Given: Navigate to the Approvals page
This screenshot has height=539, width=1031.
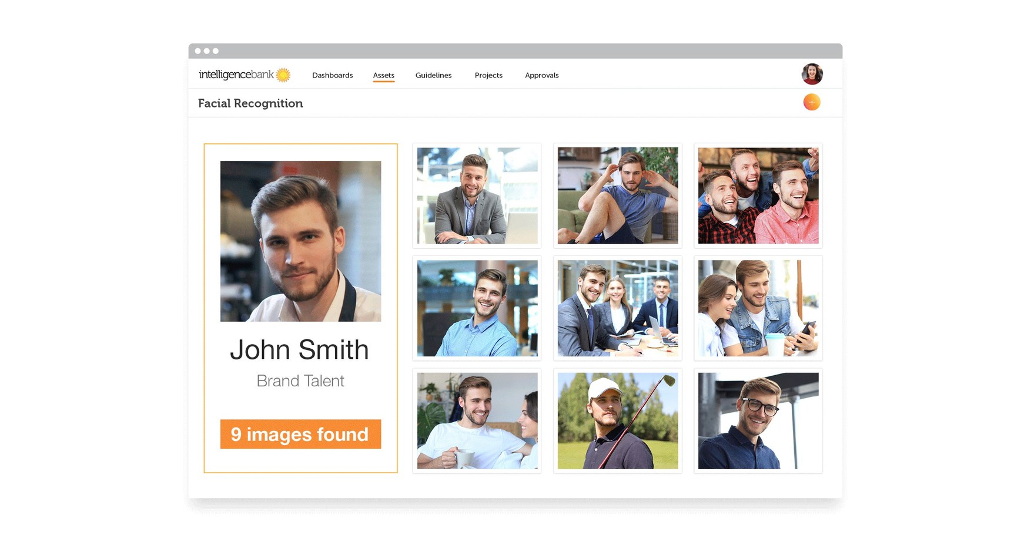Looking at the screenshot, I should [541, 75].
